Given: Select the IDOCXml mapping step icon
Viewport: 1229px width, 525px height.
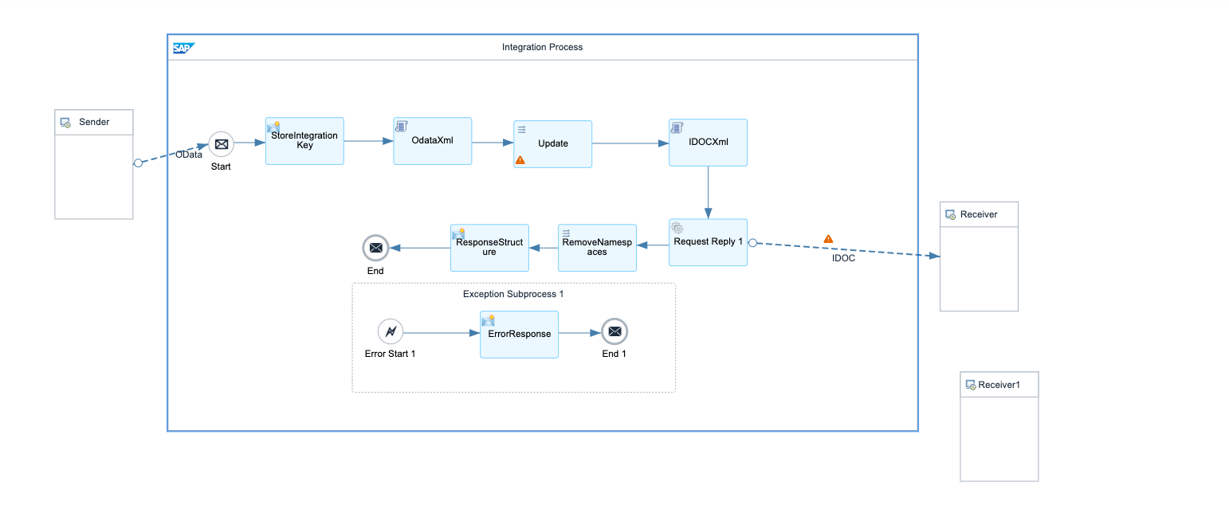Looking at the screenshot, I should click(x=677, y=128).
